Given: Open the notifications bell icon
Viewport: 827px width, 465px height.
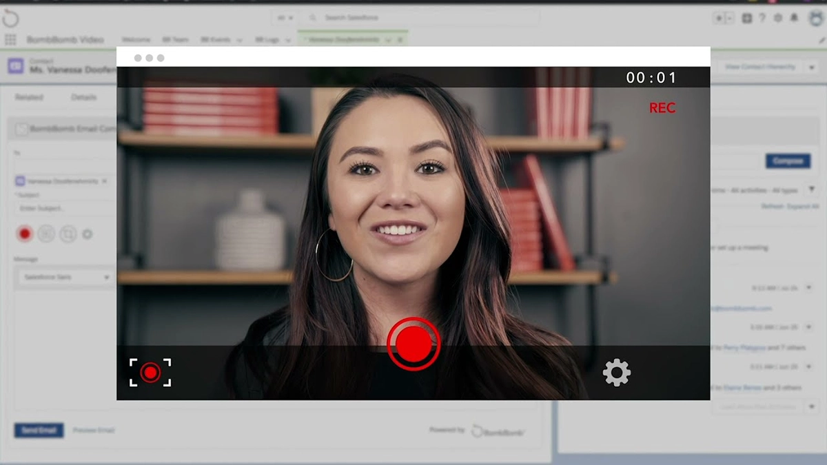Looking at the screenshot, I should pos(794,18).
